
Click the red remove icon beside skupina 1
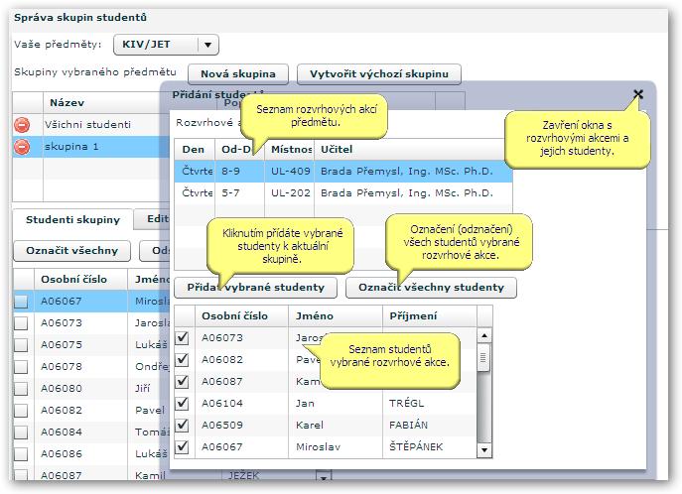[x=22, y=147]
